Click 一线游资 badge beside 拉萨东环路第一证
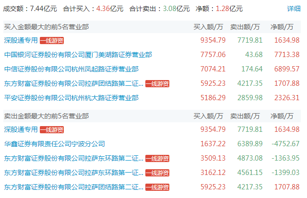307x198 pixels. [157, 173]
